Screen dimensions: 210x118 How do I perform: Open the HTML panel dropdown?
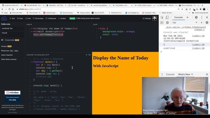(29, 25)
